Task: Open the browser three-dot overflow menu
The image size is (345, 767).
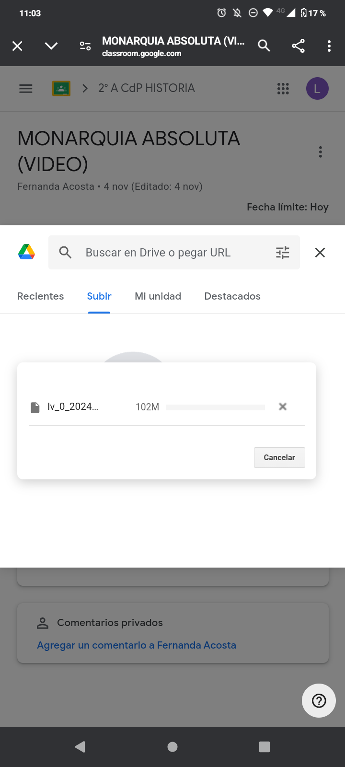Action: pos(329,46)
